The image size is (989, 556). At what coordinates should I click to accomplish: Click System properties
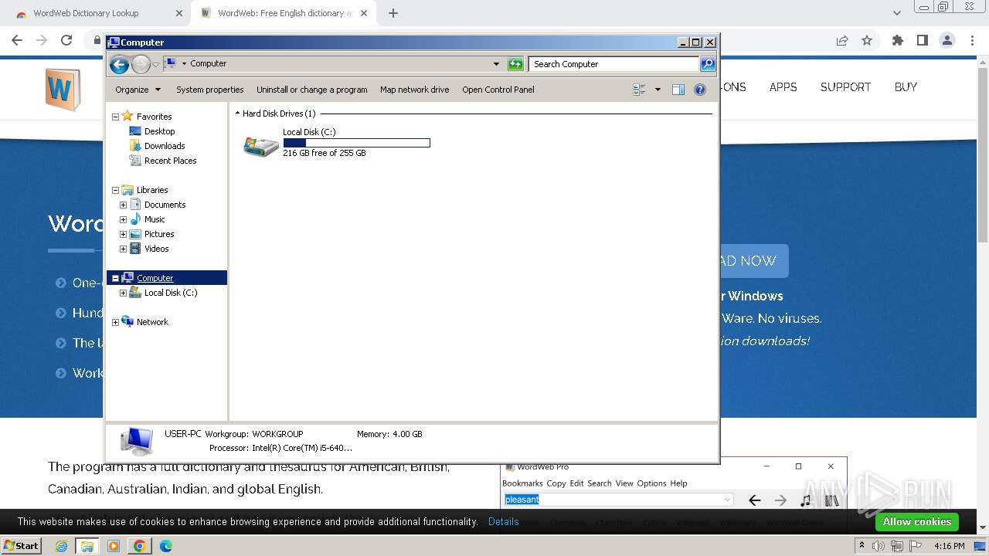coord(209,90)
